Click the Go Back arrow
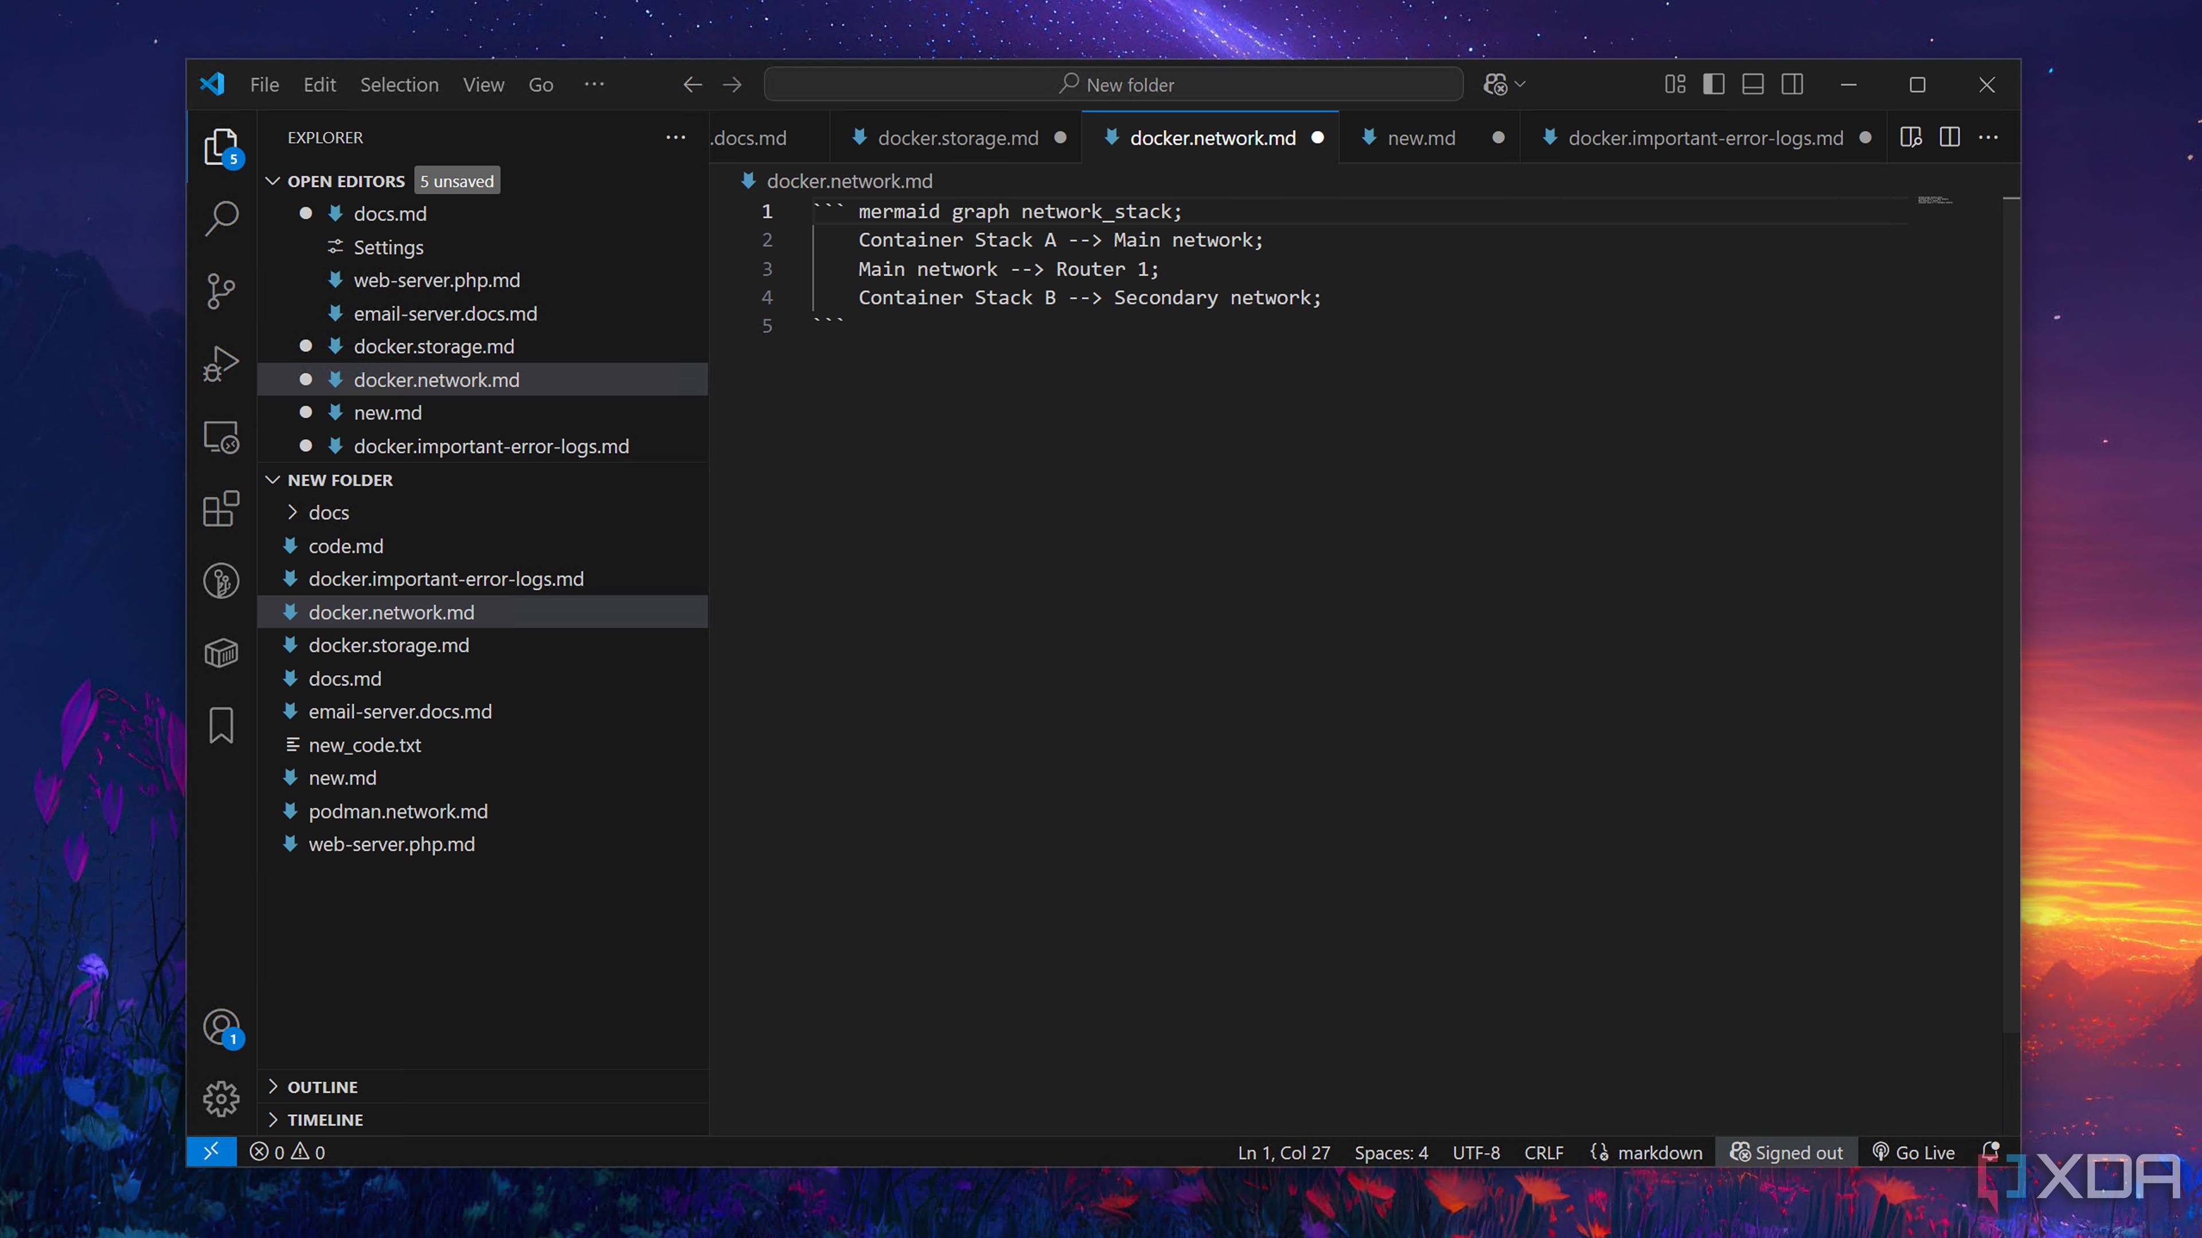Screen dimensions: 2202x1238 click(x=692, y=85)
